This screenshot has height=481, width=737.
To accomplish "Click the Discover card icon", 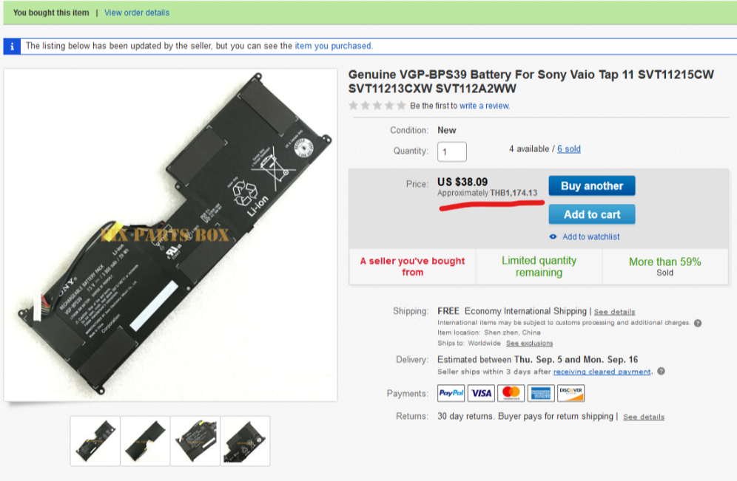I will [x=571, y=393].
